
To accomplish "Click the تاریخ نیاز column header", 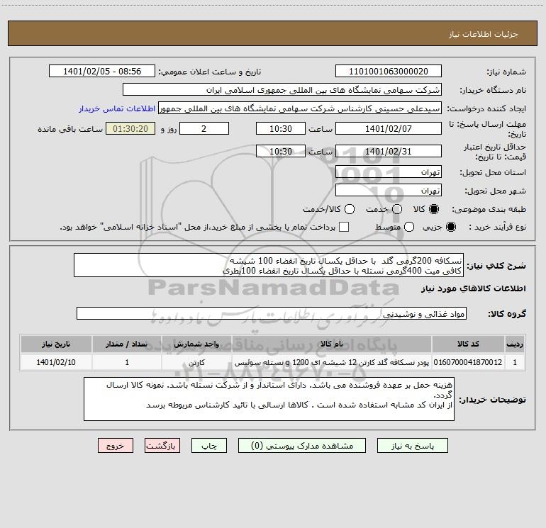I will [x=56, y=344].
